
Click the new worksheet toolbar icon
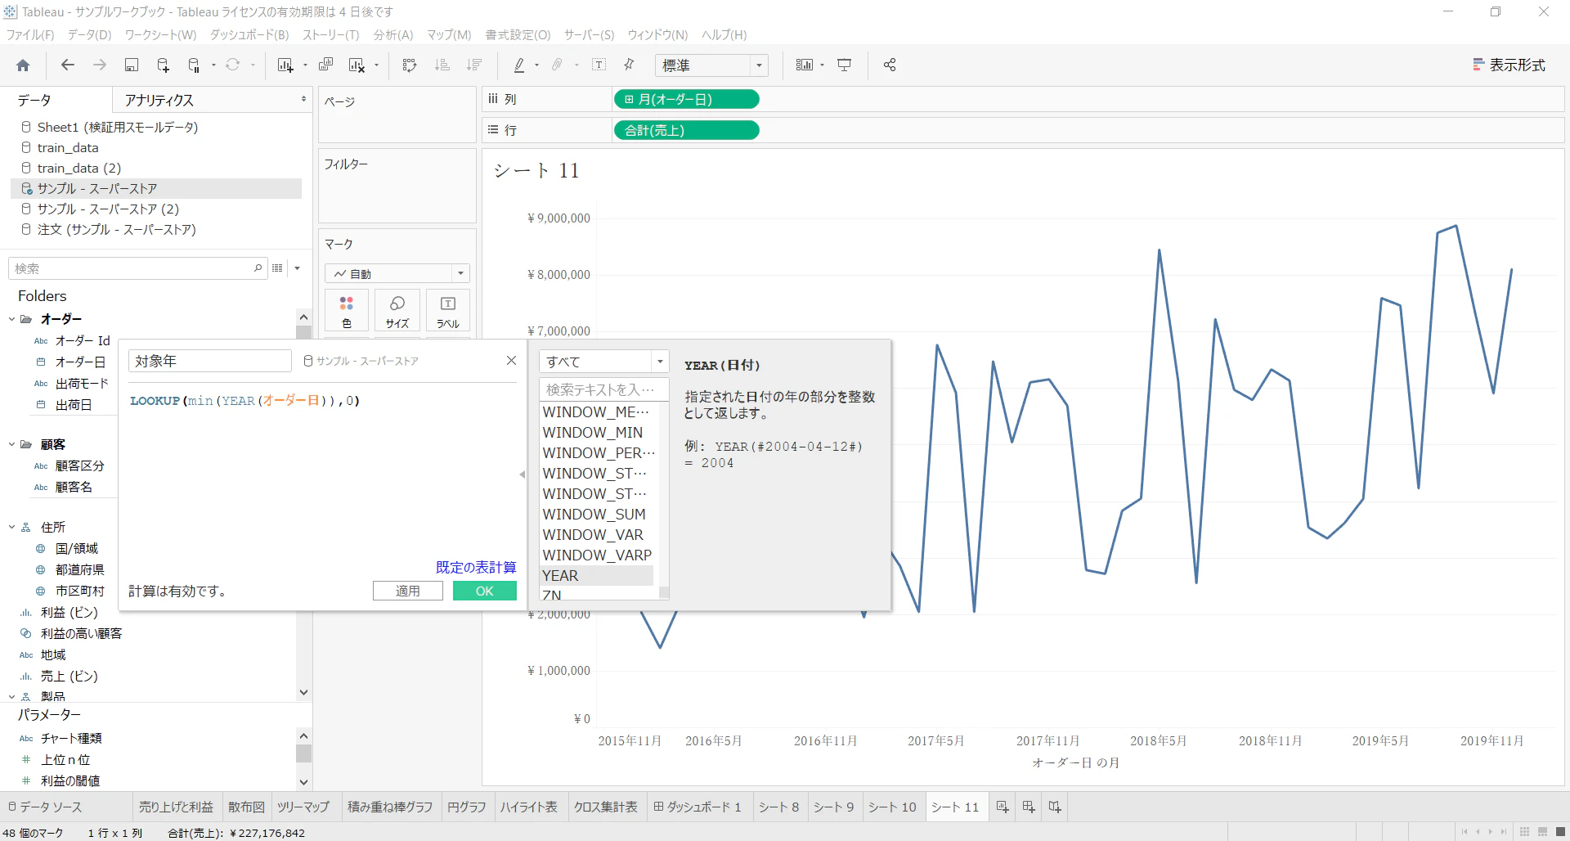tap(285, 65)
